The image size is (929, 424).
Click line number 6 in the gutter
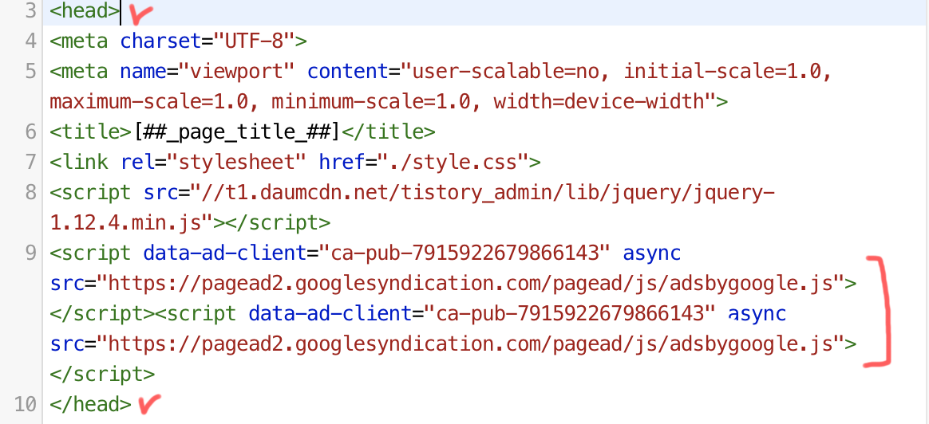[x=31, y=132]
